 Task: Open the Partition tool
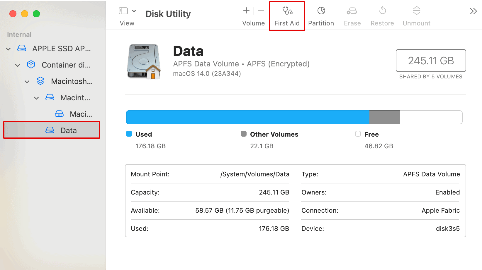click(x=321, y=16)
